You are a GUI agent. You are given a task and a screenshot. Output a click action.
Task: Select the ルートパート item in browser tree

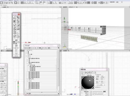29,50
